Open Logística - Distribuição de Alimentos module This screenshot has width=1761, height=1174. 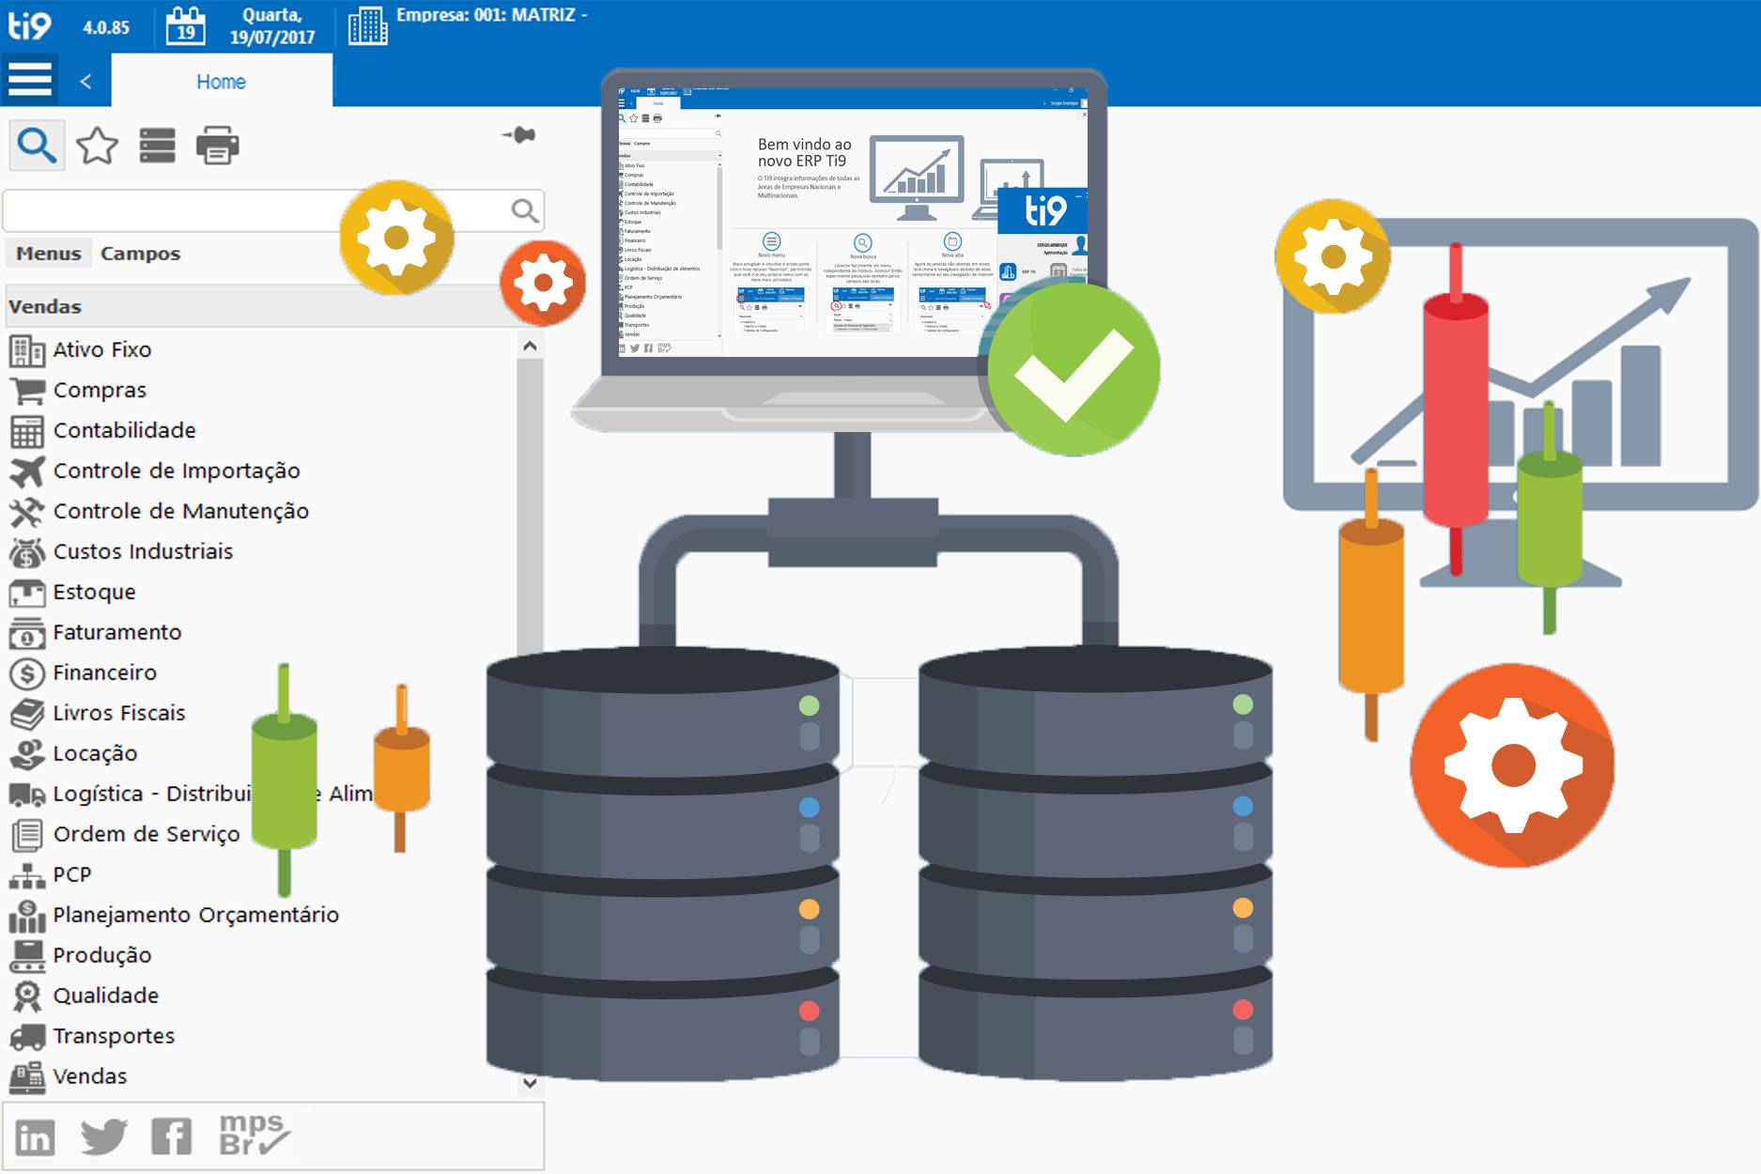tap(212, 794)
